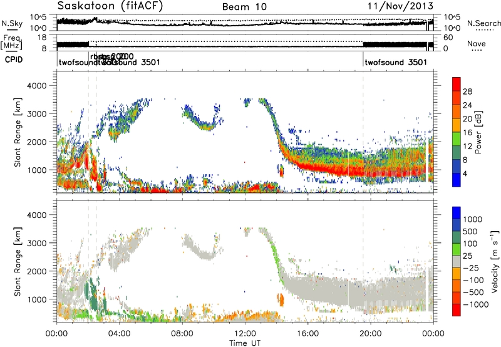501x347 pixels.
Task: Click the "Saskatoon (fitACF)" plot title
Action: click(x=110, y=6)
